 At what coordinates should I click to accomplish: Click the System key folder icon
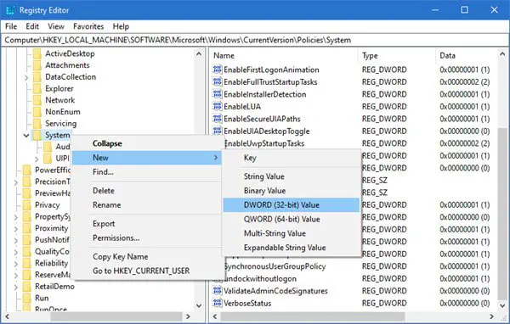tap(37, 135)
